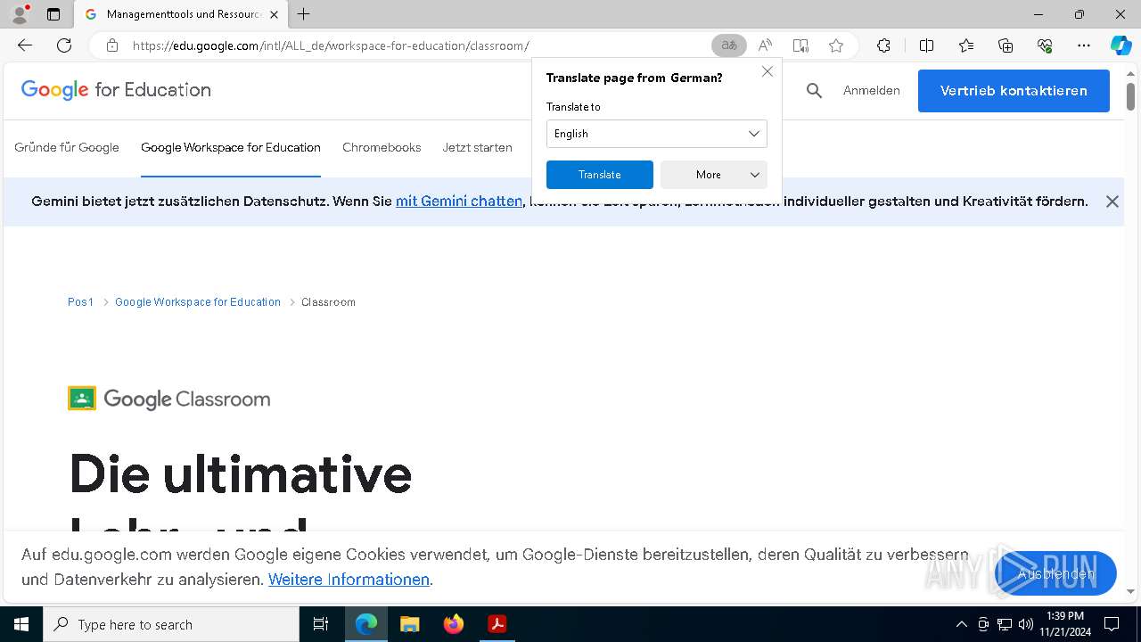Go to Pos1 breadcrumb
This screenshot has height=642, width=1141.
tap(80, 302)
